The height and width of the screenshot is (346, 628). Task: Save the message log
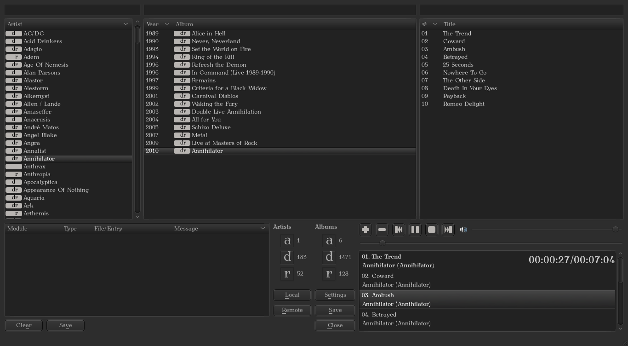coord(65,325)
